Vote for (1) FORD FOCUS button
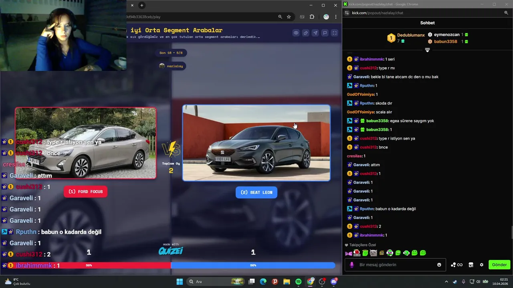 (85, 192)
